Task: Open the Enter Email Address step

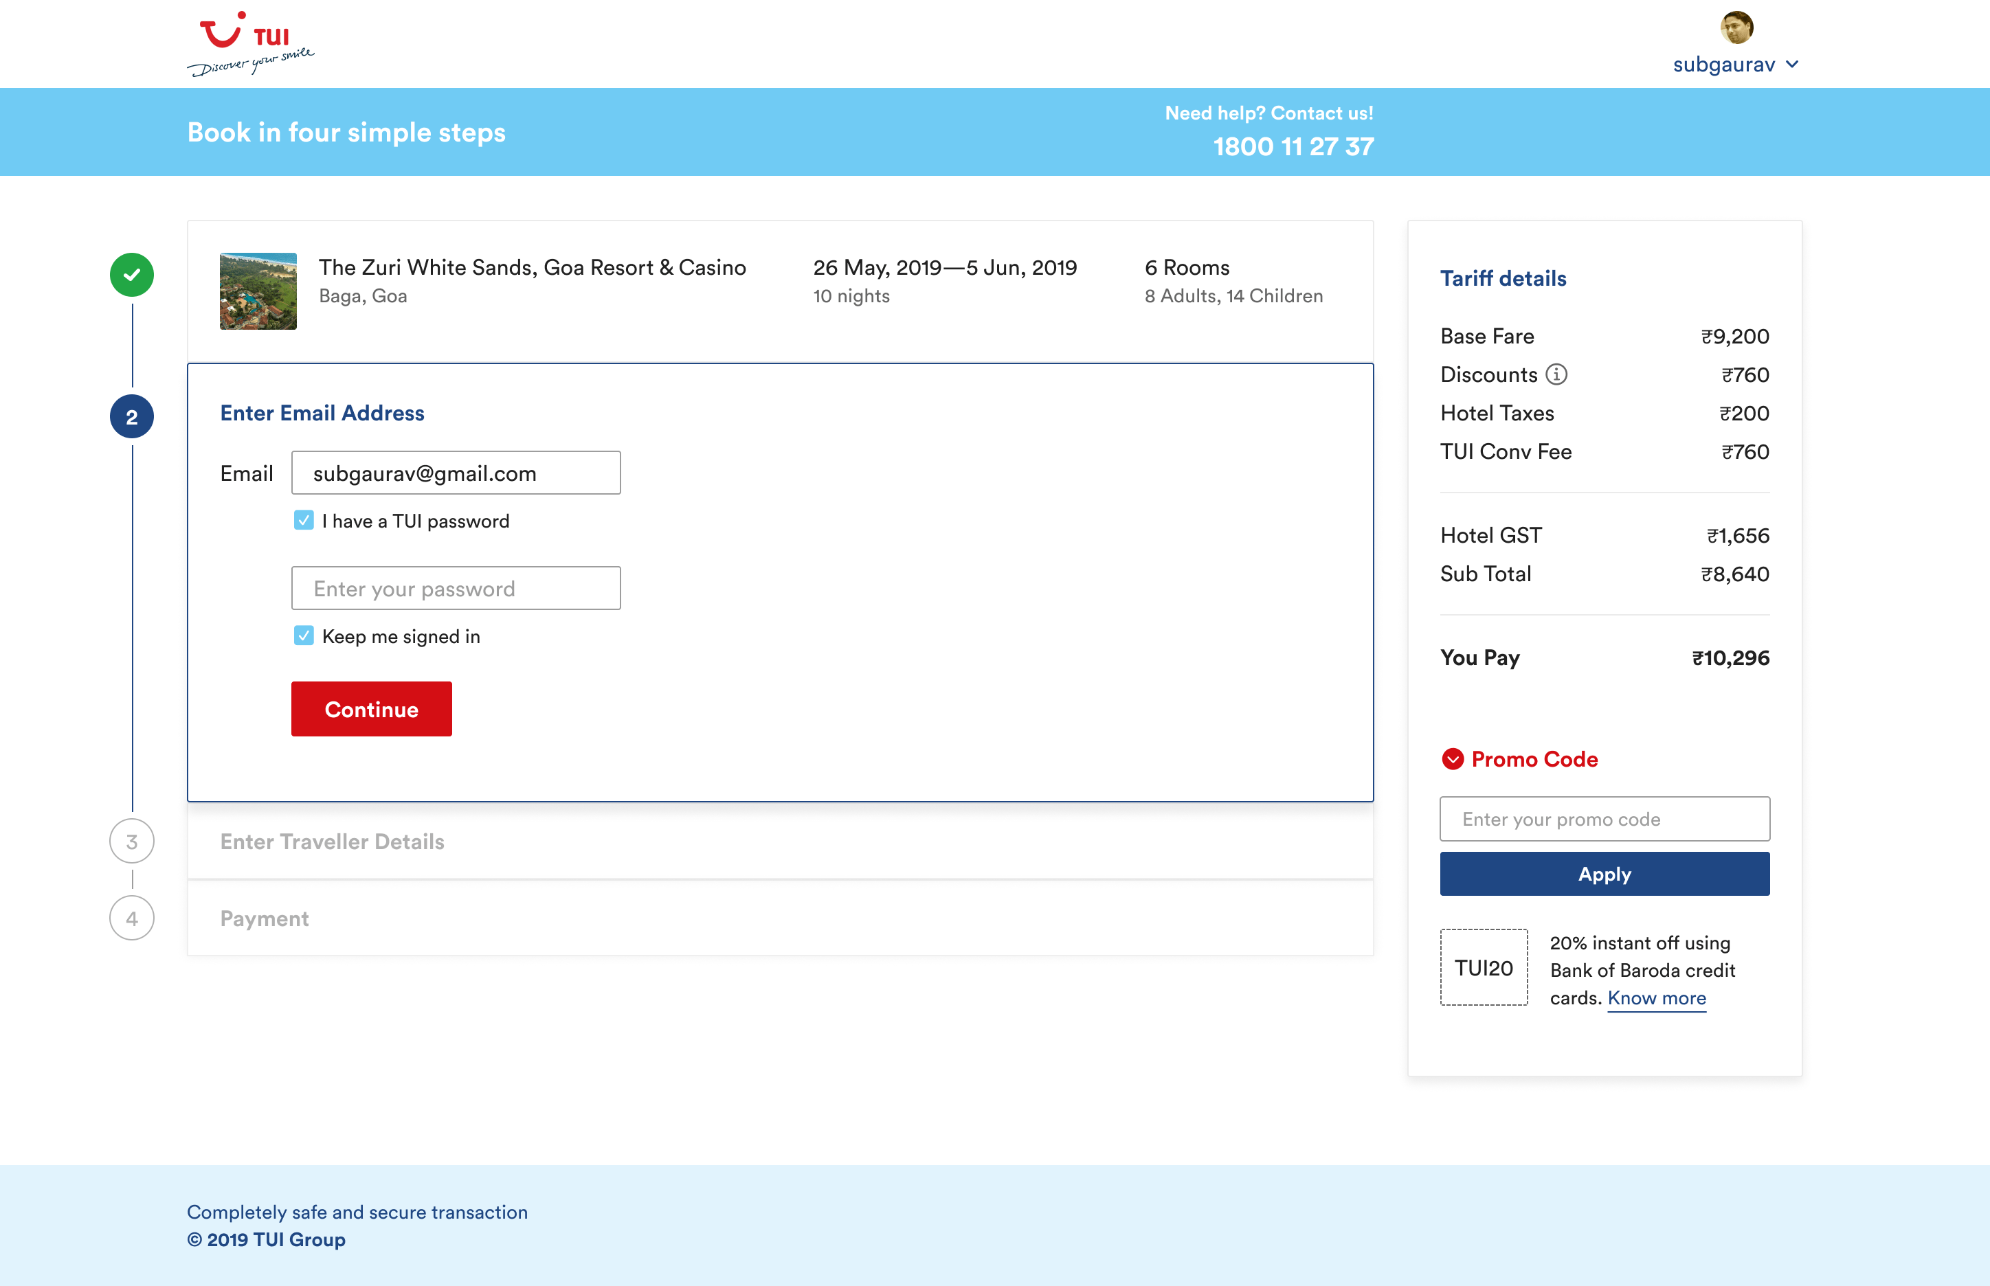Action: pos(322,412)
